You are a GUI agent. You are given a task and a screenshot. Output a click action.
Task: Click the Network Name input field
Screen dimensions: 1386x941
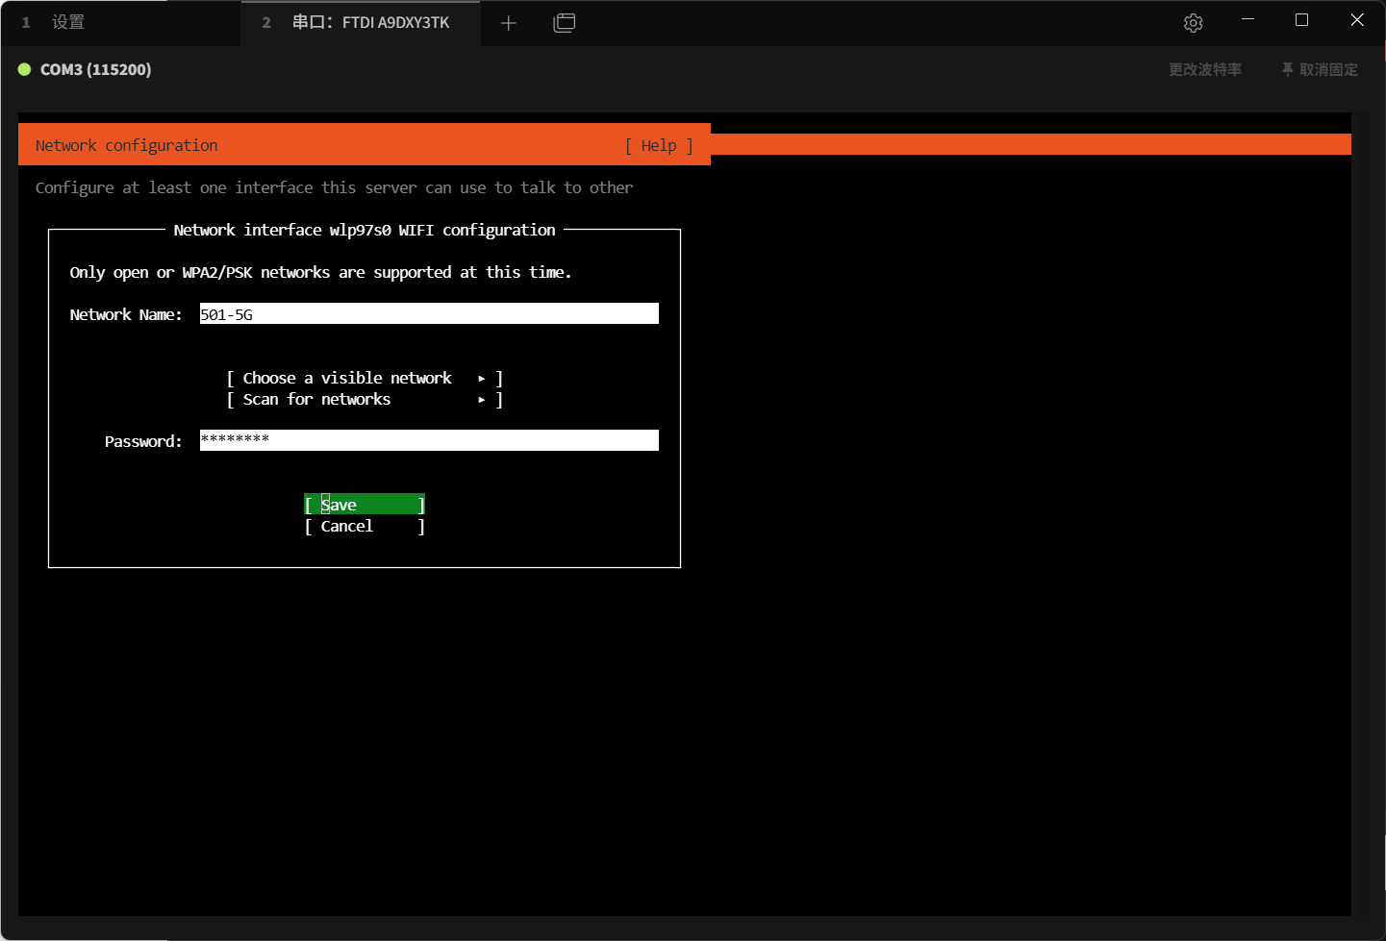coord(429,314)
